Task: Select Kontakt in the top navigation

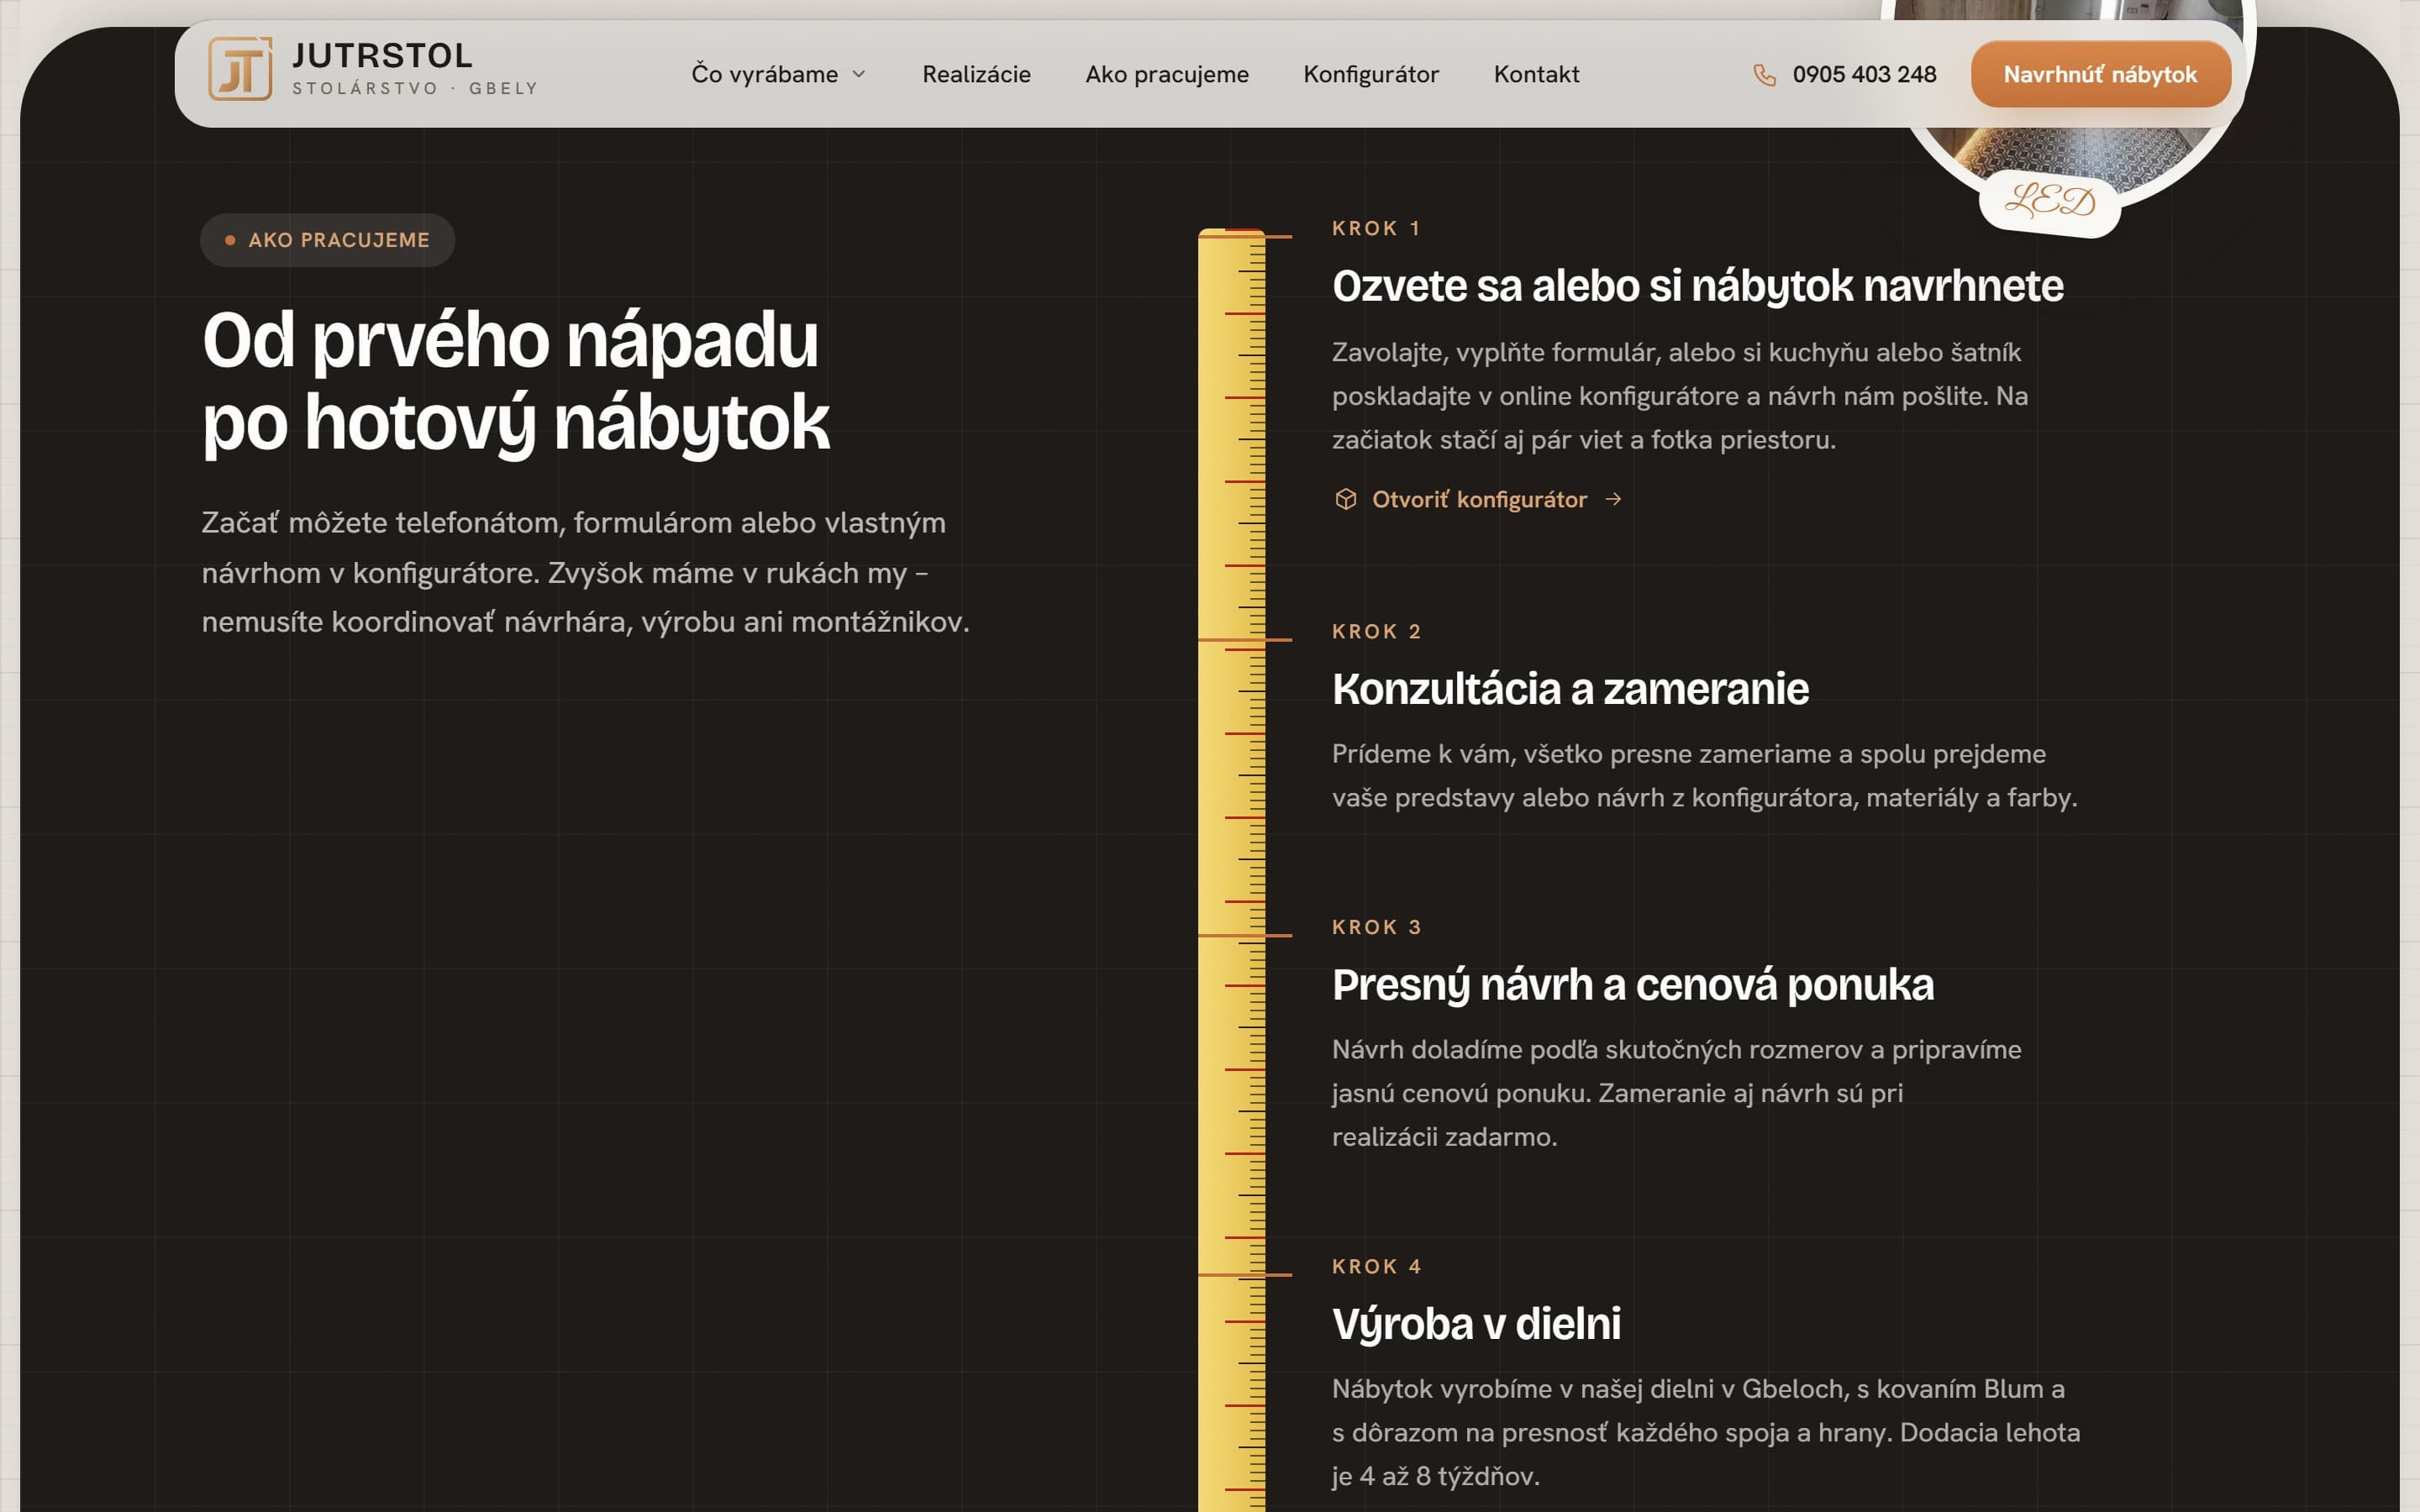Action: click(x=1536, y=75)
